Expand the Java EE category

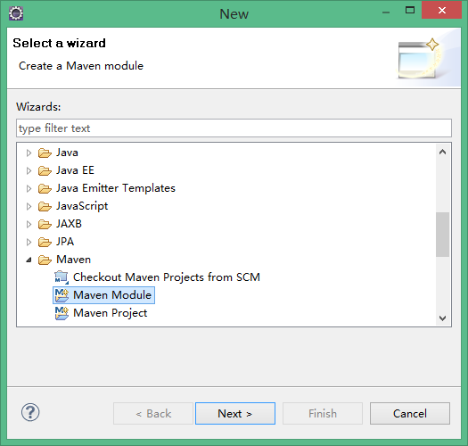pos(29,171)
